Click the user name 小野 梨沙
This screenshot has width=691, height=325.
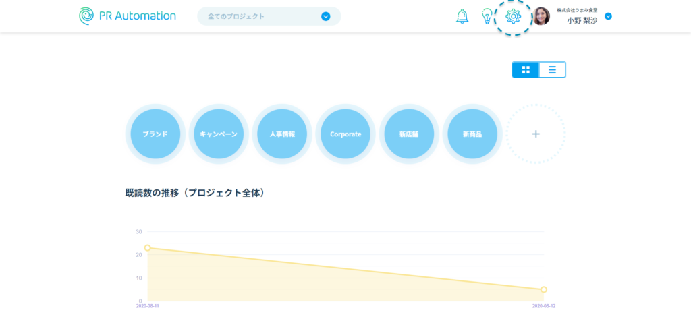click(x=582, y=20)
